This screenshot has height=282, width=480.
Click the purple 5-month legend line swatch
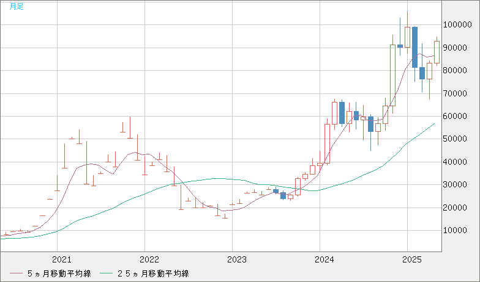click(16, 273)
